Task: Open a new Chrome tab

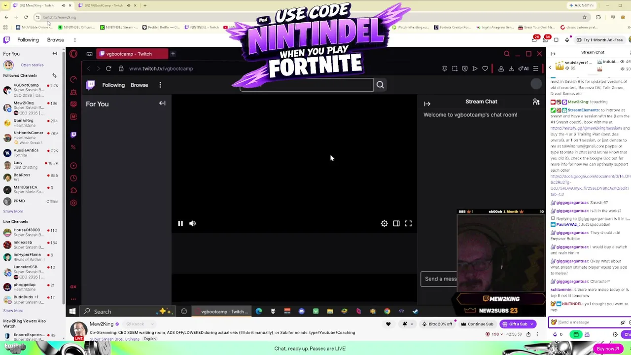Action: 145,5
